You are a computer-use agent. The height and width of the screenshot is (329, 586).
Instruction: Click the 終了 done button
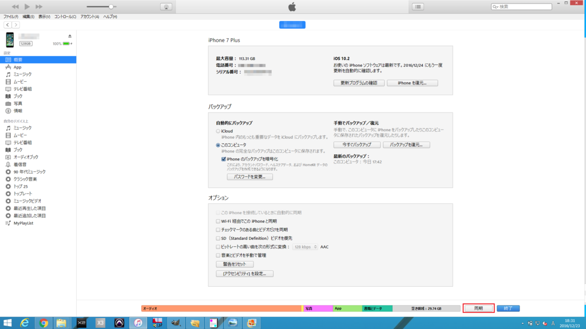508,308
